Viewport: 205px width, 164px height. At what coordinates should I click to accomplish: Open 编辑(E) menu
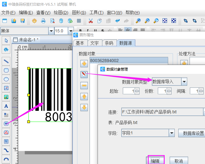tap(26, 13)
